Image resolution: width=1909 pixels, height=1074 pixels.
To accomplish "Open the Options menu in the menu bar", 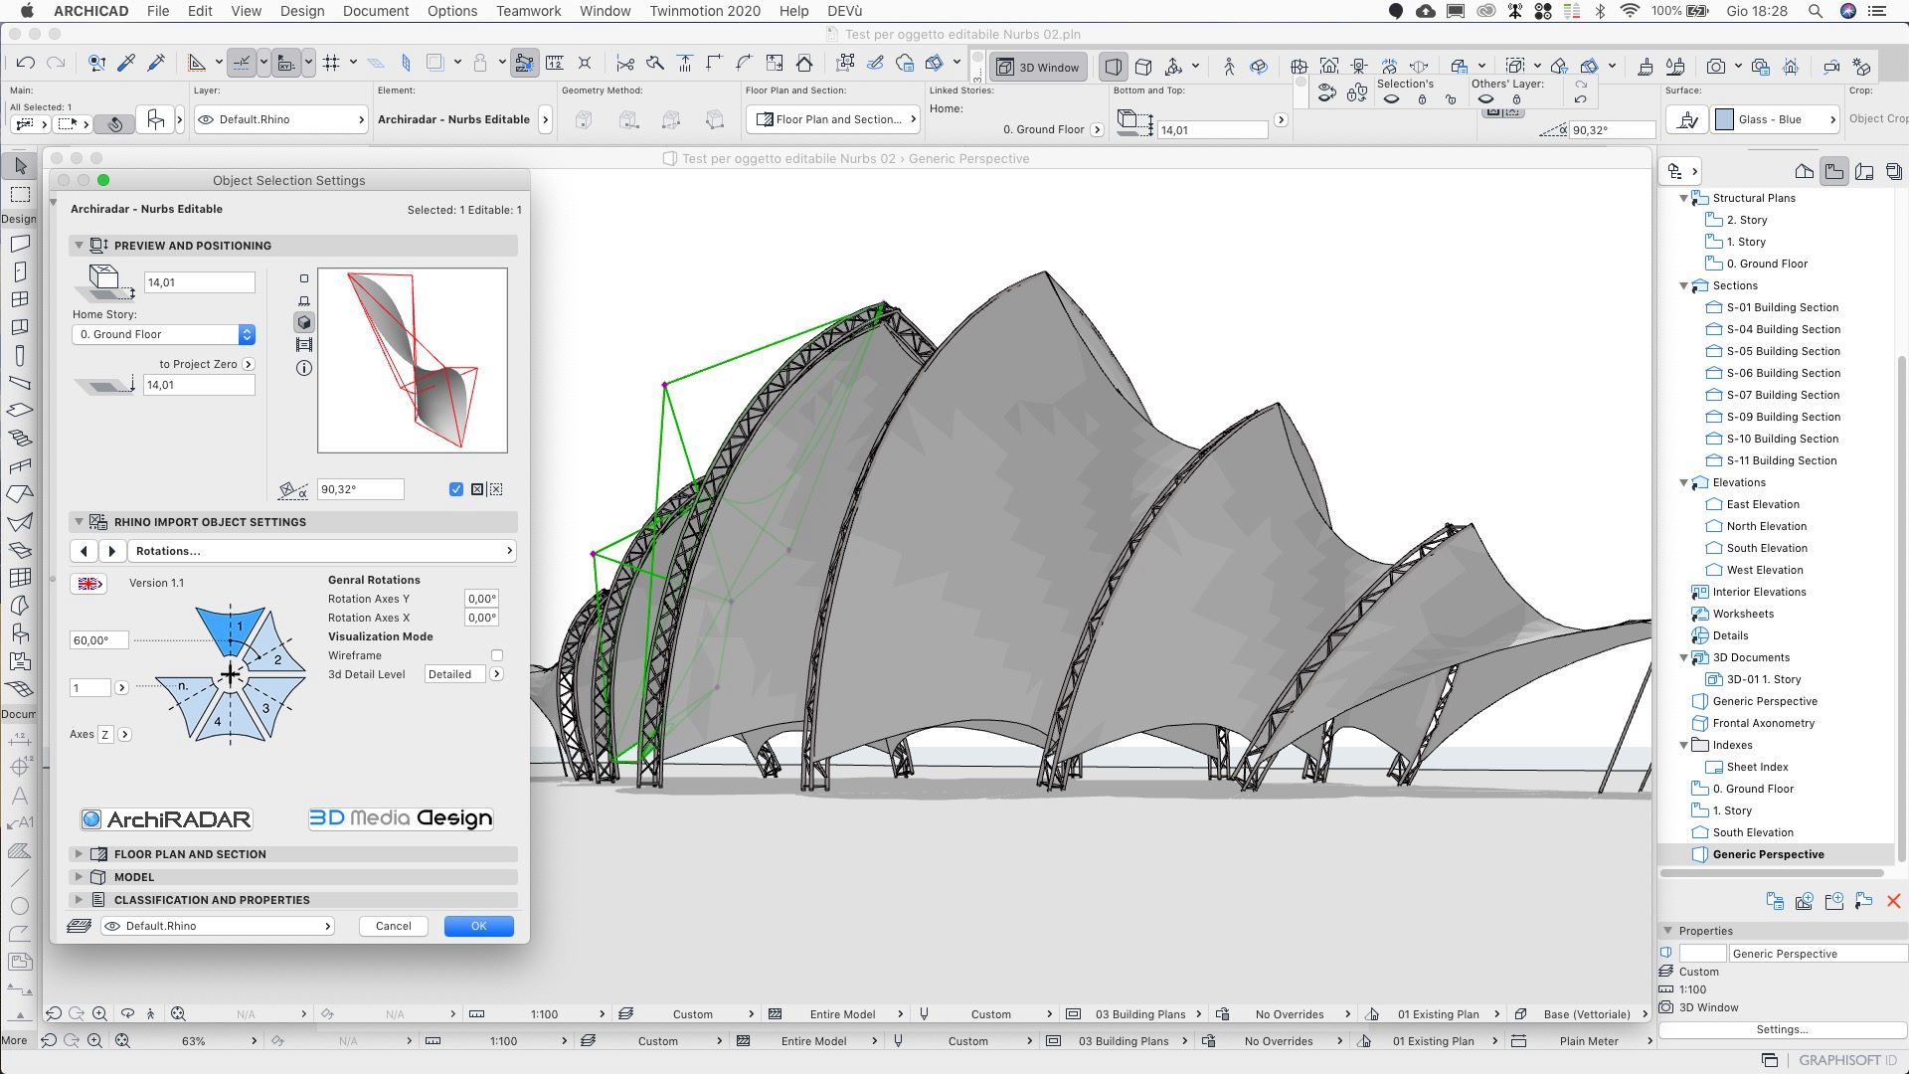I will pos(452,11).
